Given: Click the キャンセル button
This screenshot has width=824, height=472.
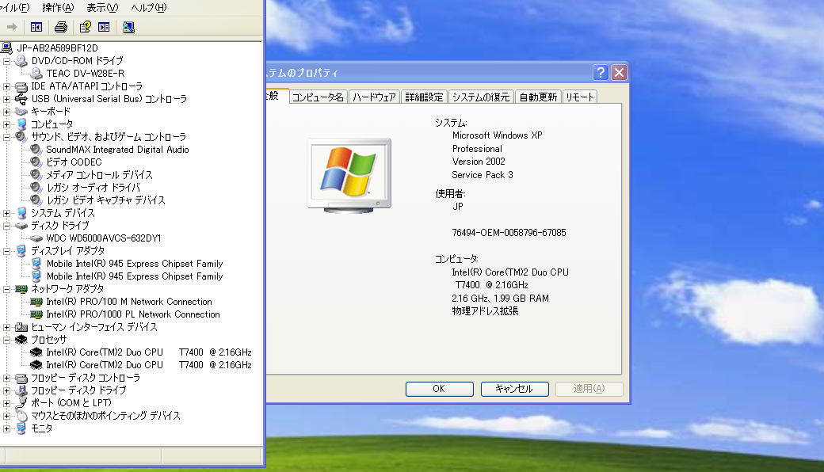Looking at the screenshot, I should (514, 389).
